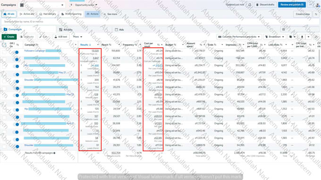Click the Duplicate button
The height and width of the screenshot is (180, 321).
[27, 37]
